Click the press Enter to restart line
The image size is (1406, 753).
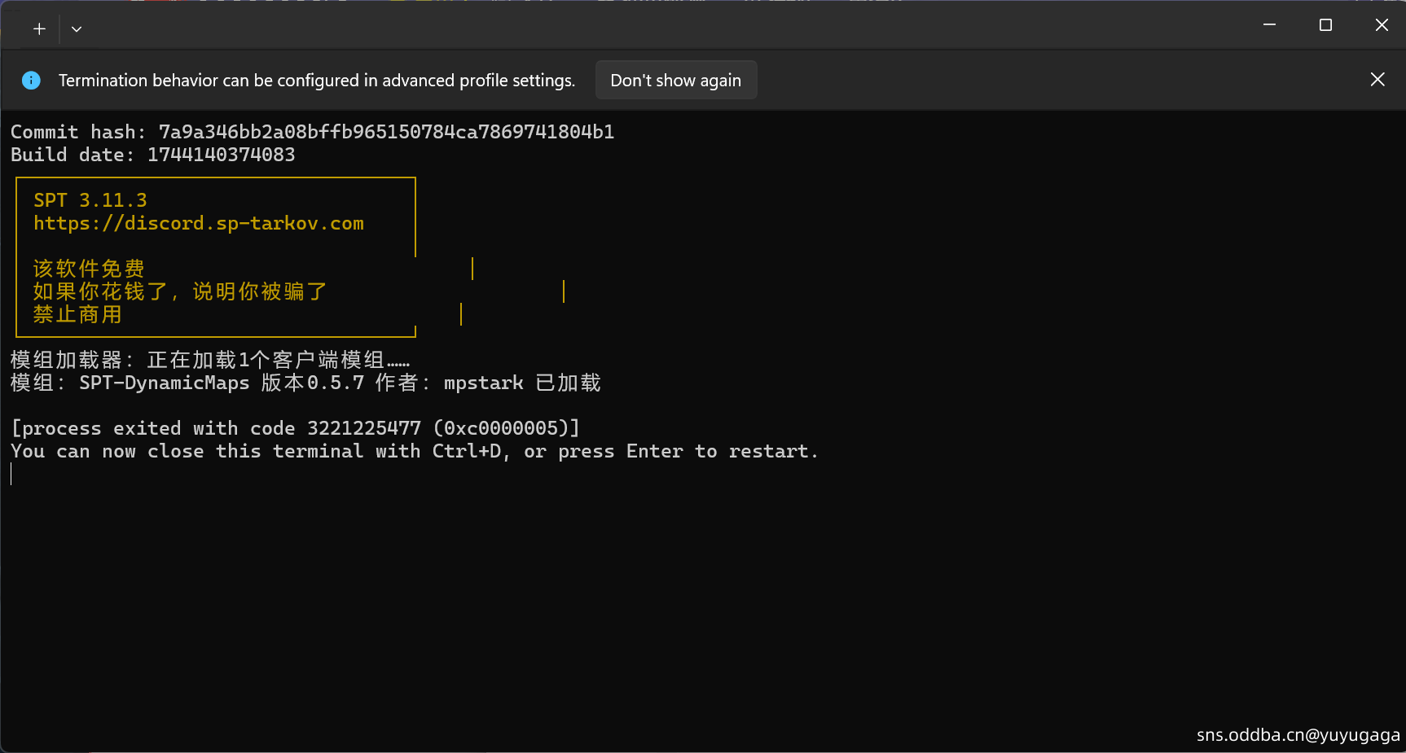click(415, 451)
